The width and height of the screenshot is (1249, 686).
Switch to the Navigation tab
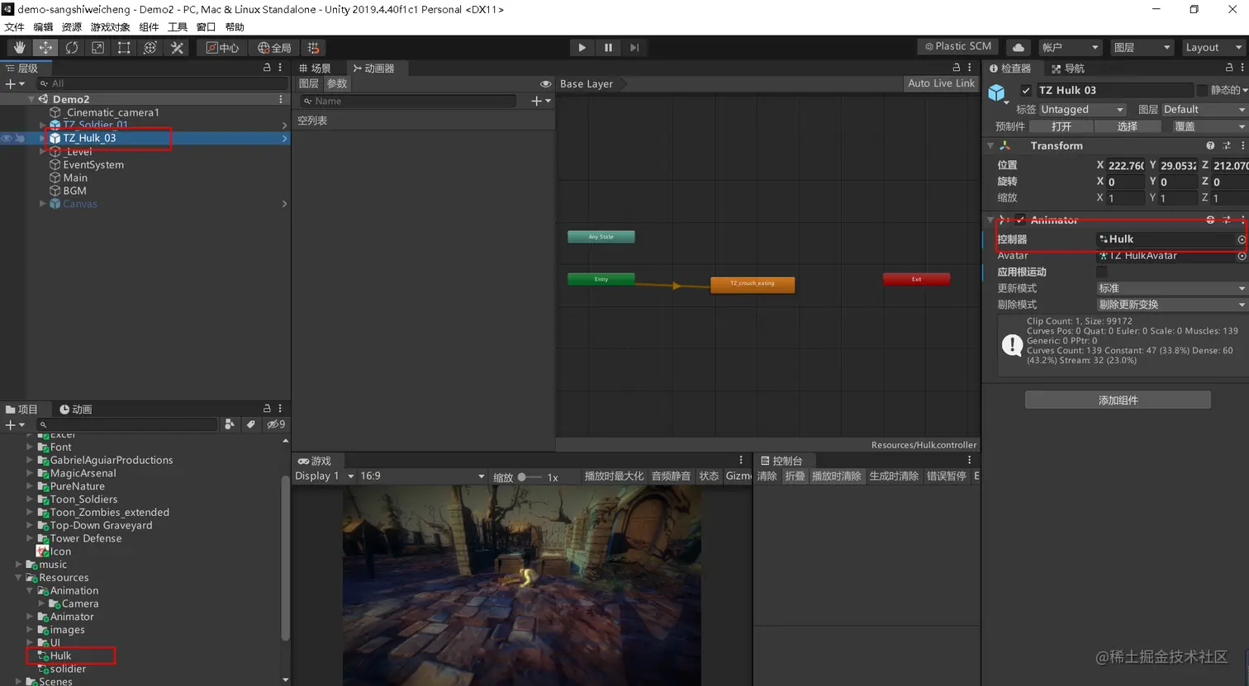coord(1068,69)
